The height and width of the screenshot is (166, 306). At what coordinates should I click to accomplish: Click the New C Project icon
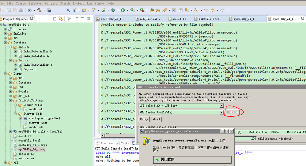click(x=74, y=10)
